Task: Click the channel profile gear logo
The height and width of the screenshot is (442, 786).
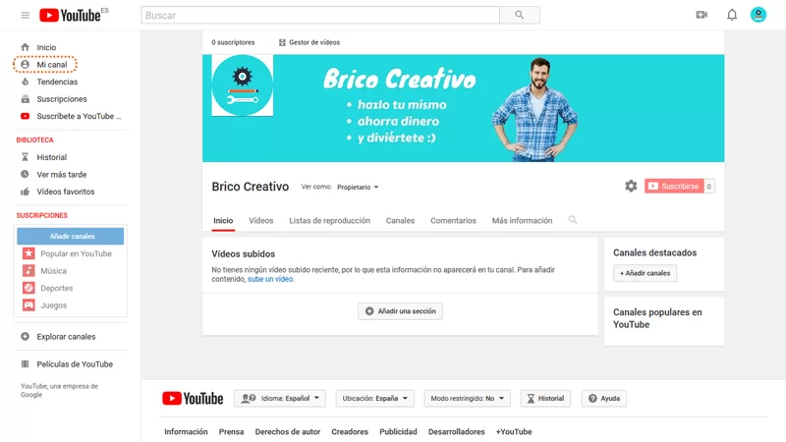Action: [242, 85]
